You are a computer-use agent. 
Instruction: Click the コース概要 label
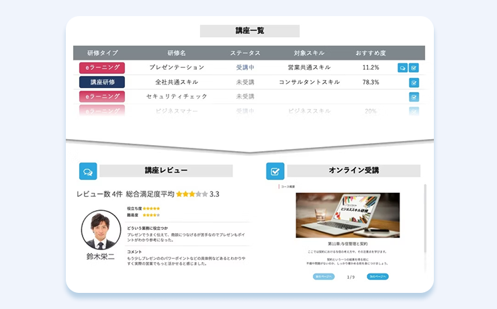pos(288,187)
